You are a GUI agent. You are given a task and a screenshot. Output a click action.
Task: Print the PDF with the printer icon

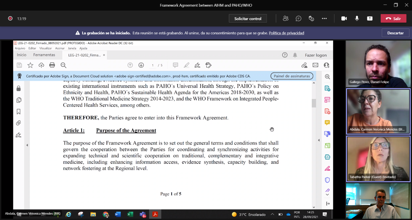52,65
